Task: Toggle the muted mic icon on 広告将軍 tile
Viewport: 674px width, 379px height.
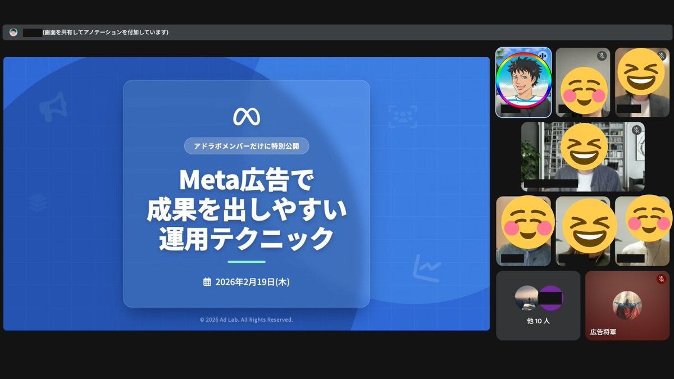Action: [x=661, y=279]
